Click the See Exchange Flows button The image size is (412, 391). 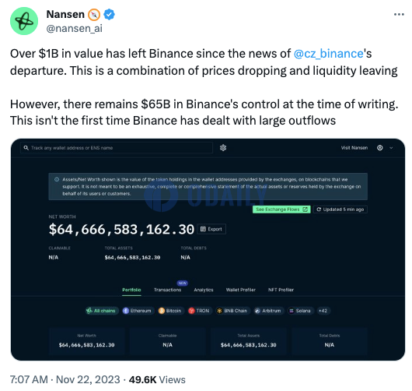tap(281, 210)
